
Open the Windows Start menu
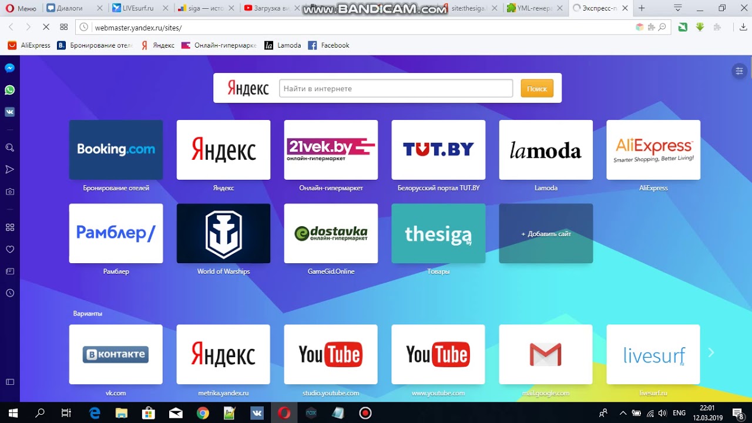(13, 413)
